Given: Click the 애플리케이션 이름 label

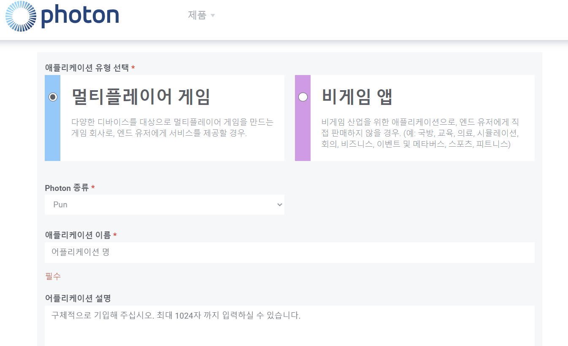Looking at the screenshot, I should [x=78, y=235].
